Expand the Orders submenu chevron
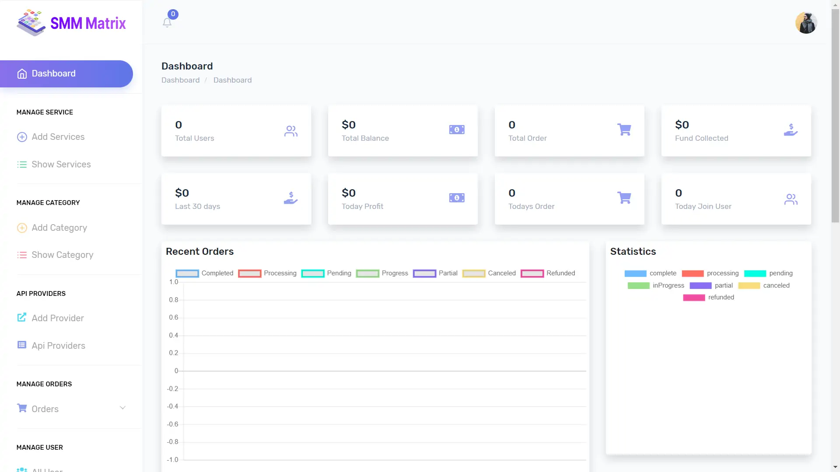 [122, 408]
